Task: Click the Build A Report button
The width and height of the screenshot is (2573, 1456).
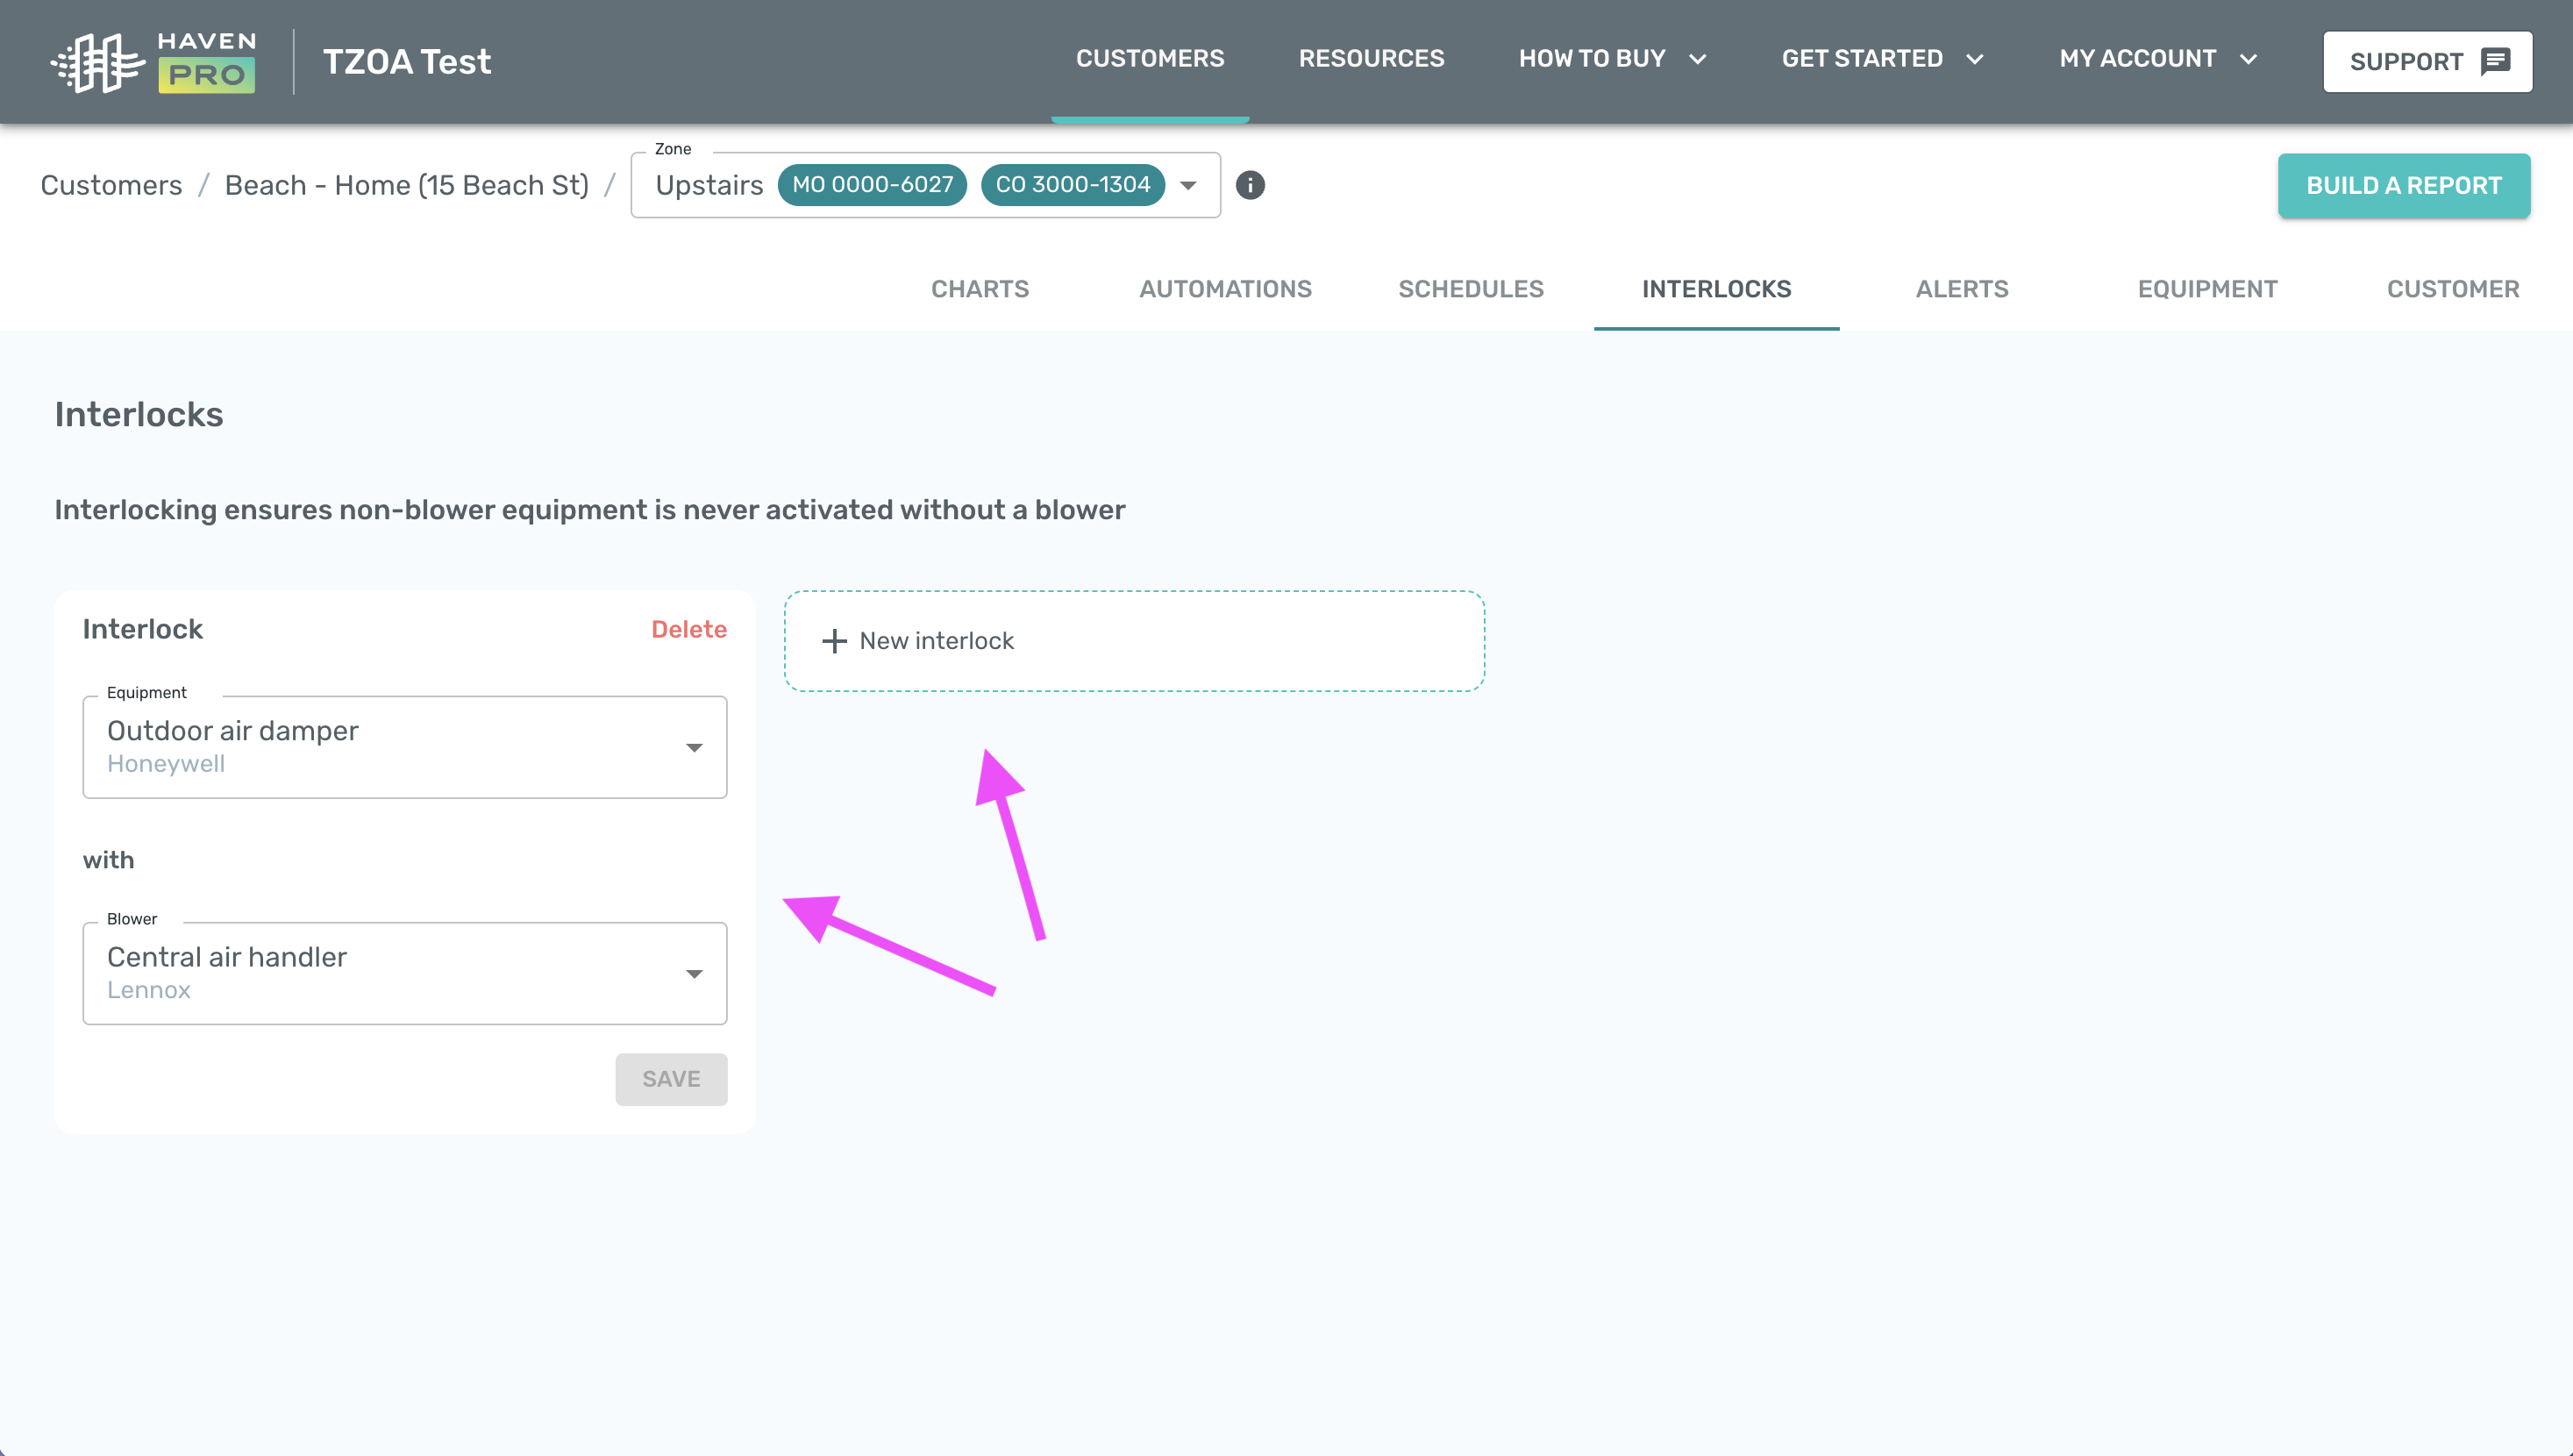Action: click(x=2403, y=186)
